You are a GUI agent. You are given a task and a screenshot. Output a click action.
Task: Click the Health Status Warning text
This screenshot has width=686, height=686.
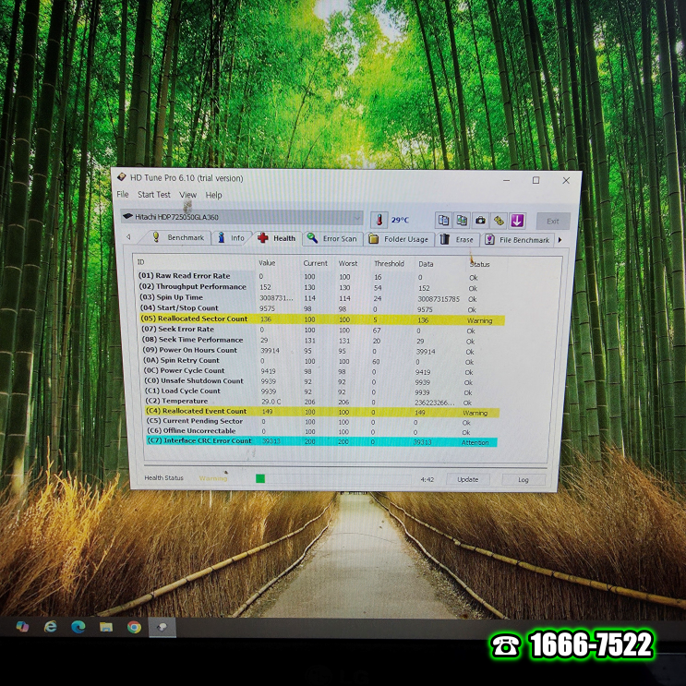(213, 478)
